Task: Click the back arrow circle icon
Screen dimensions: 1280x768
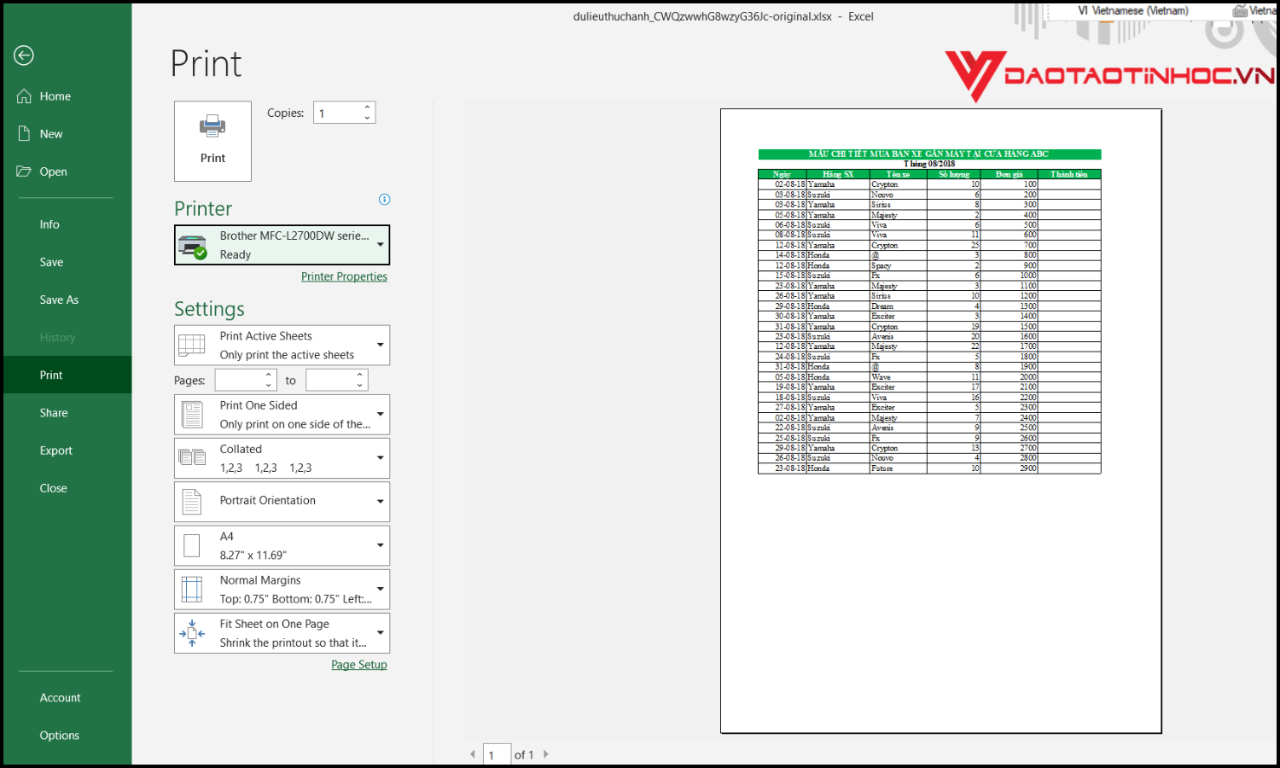Action: tap(24, 55)
